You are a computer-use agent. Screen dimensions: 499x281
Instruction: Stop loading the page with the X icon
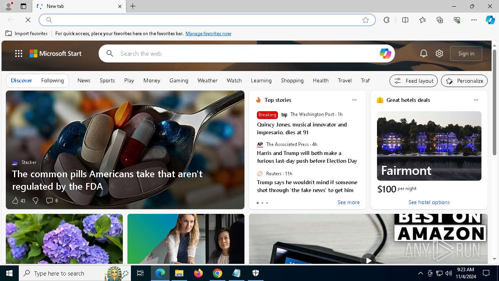tap(28, 20)
